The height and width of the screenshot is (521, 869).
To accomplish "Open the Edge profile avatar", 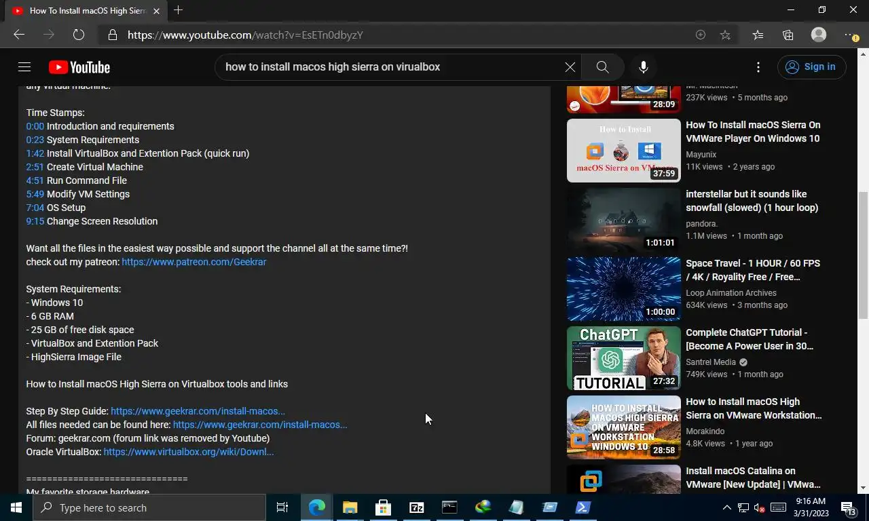I will click(819, 35).
